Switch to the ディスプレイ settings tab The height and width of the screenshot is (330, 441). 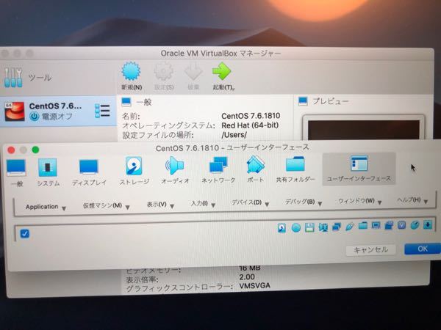coord(89,172)
